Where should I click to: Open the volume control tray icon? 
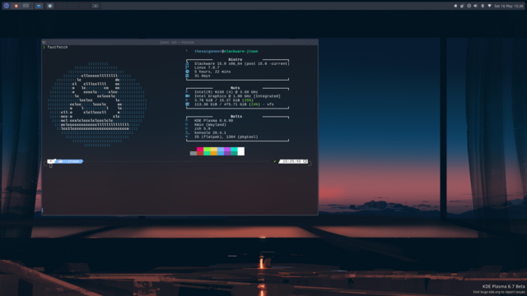(476, 6)
